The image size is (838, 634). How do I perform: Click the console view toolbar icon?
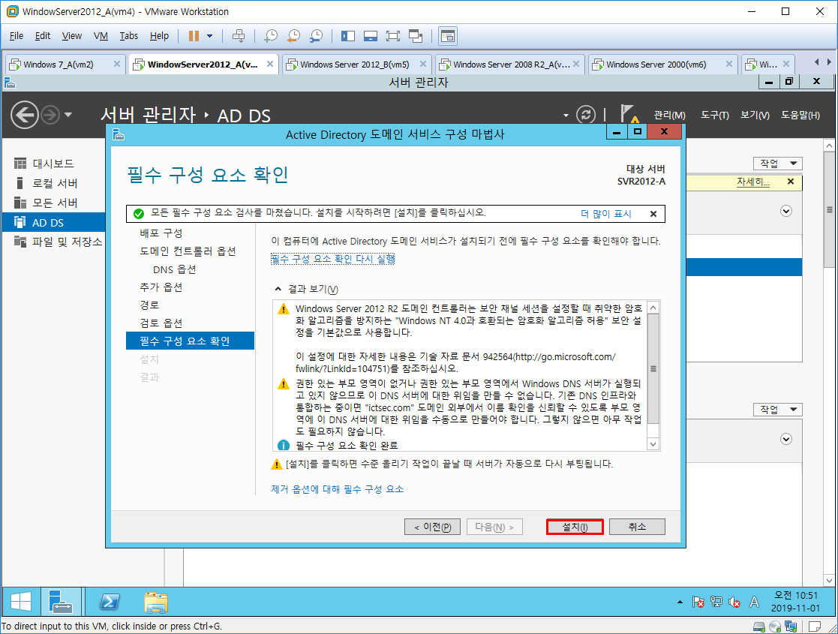tap(447, 36)
